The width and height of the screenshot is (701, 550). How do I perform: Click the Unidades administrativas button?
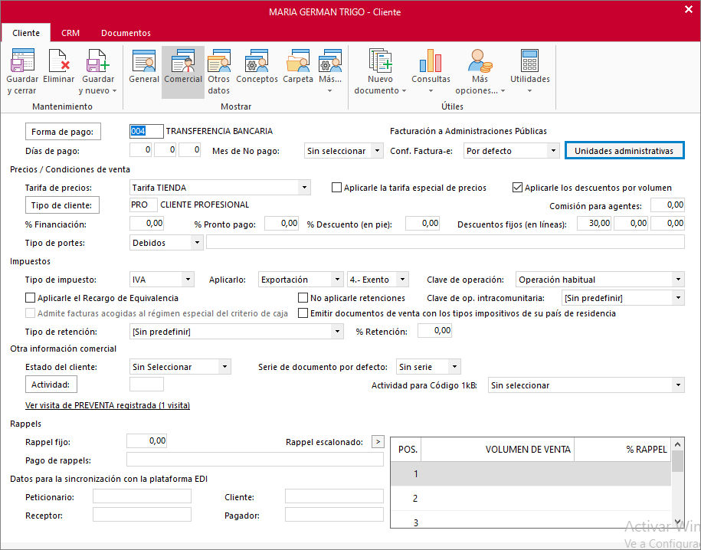point(624,151)
